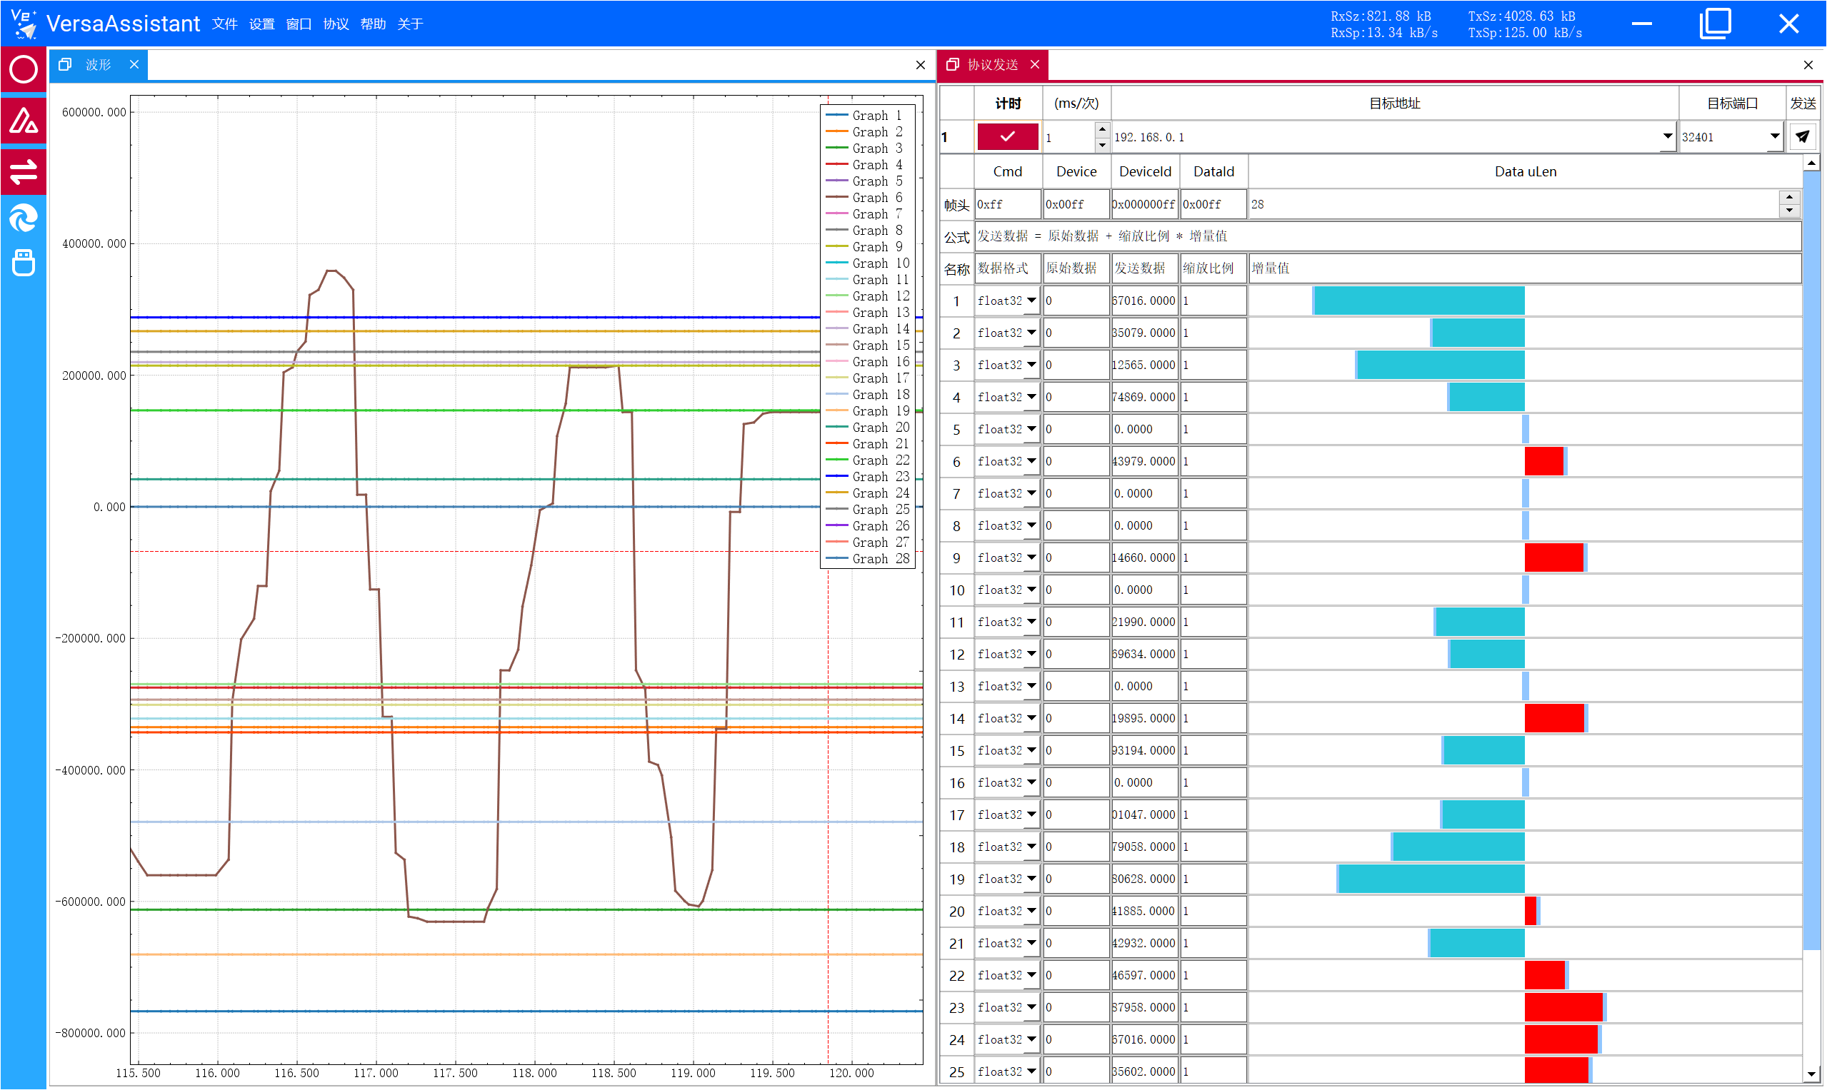Edit the Cmd field 0xff

pyautogui.click(x=1008, y=205)
